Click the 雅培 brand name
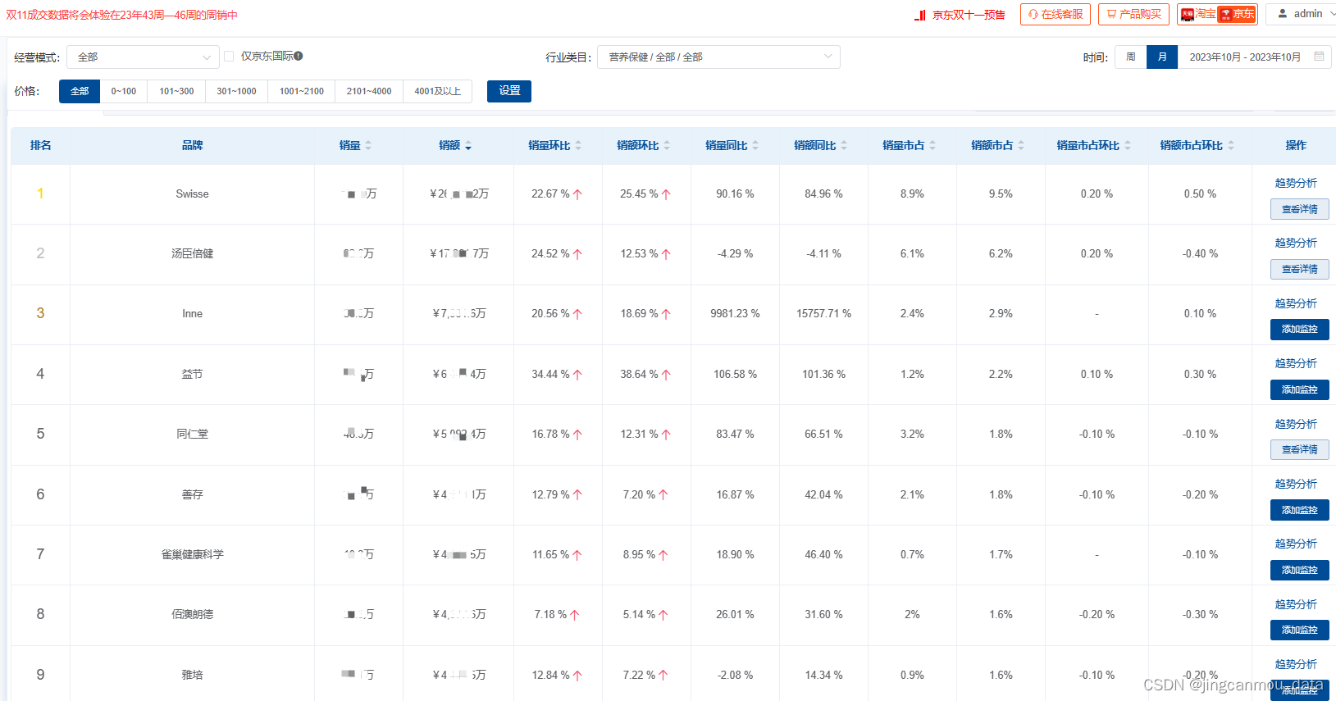This screenshot has height=701, width=1336. (x=192, y=675)
